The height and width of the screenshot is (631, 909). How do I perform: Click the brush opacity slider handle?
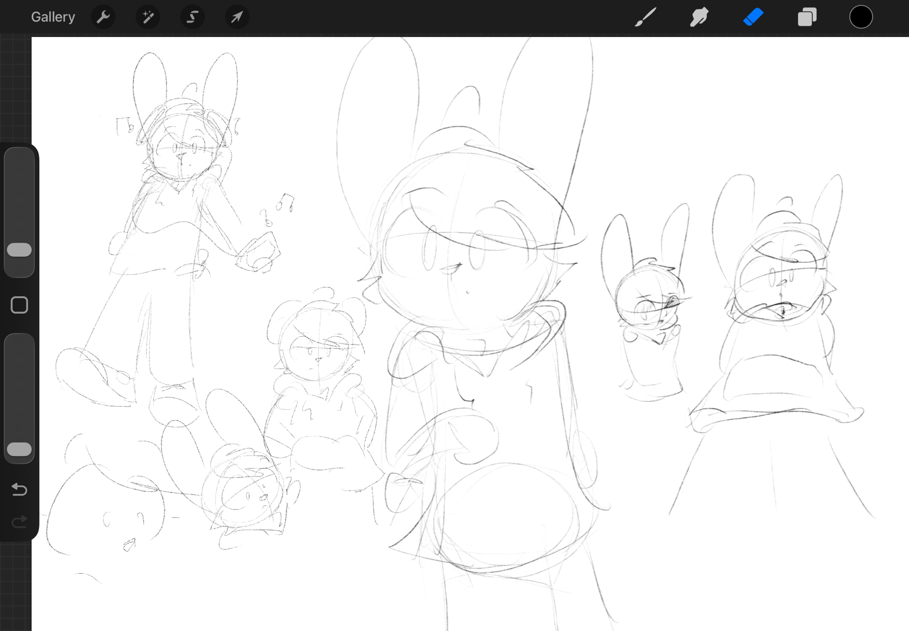coord(19,449)
